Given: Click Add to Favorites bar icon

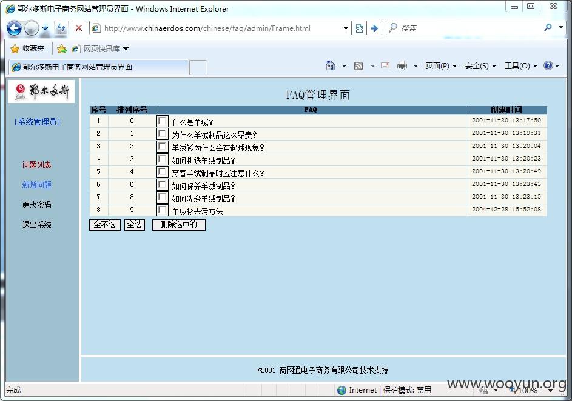Looking at the screenshot, I should click(x=62, y=48).
